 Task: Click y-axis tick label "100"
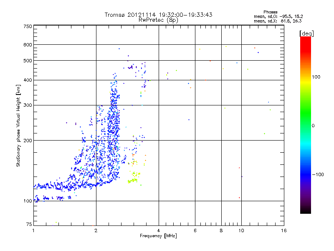click(28, 201)
